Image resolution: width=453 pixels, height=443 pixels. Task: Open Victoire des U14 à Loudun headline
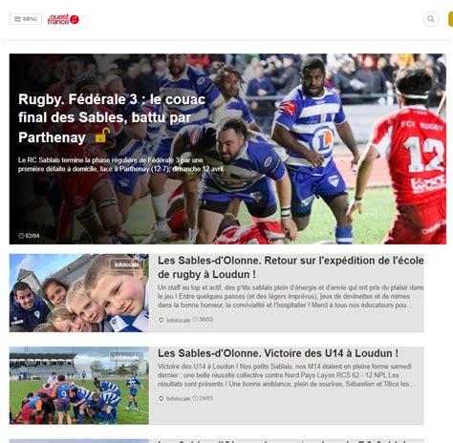278,353
